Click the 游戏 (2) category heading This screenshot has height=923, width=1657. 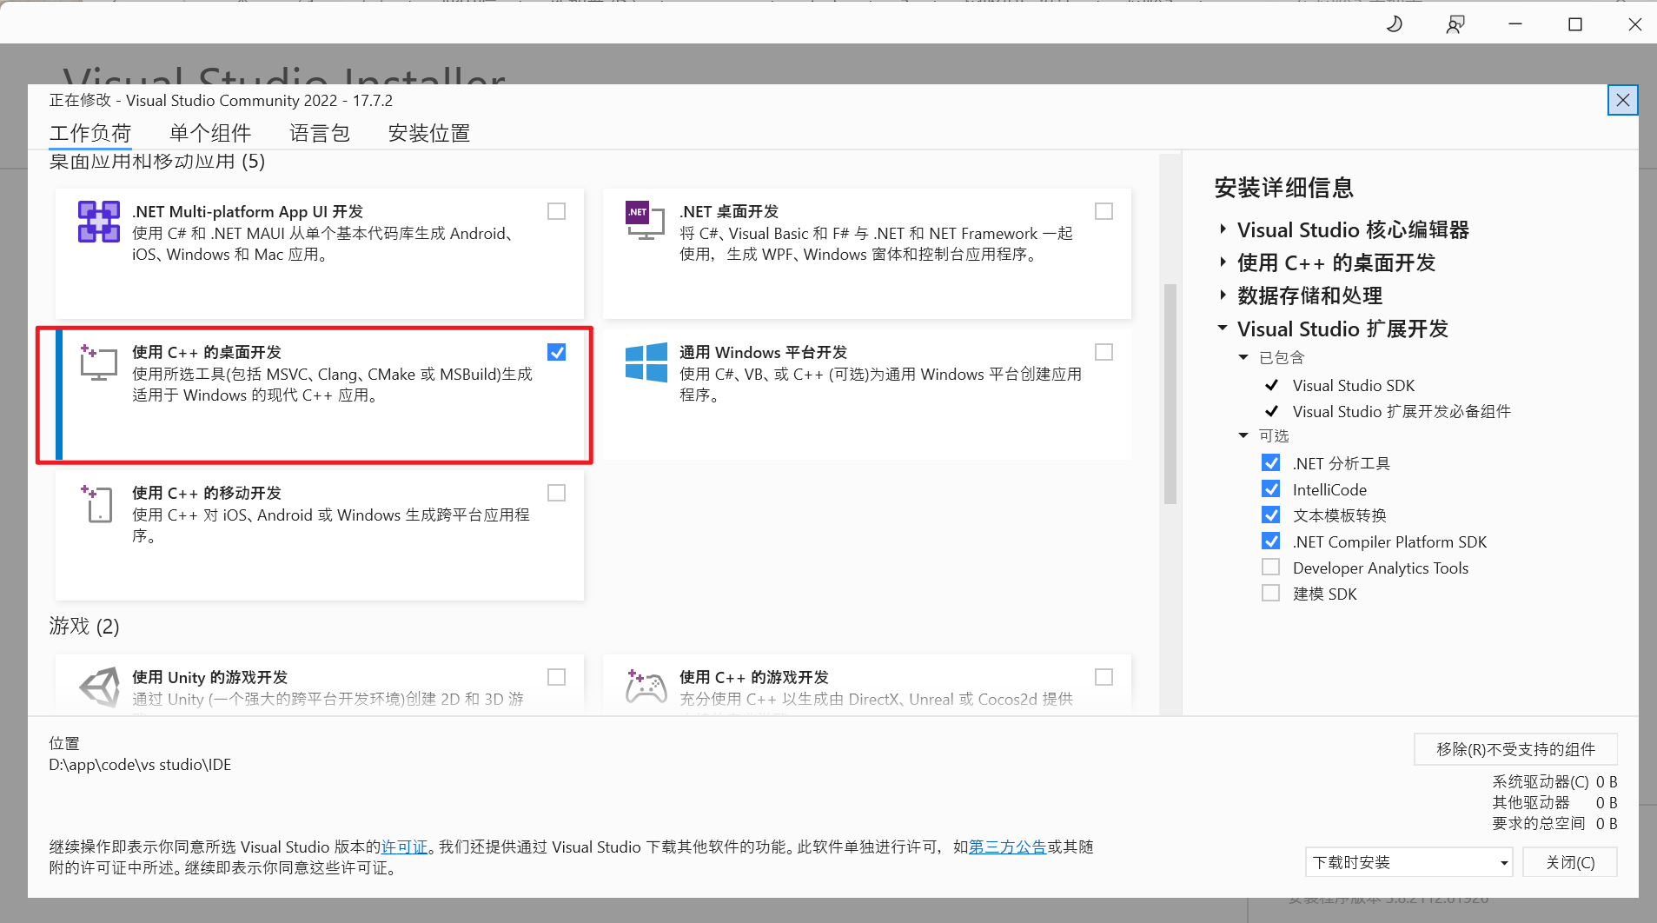(84, 626)
